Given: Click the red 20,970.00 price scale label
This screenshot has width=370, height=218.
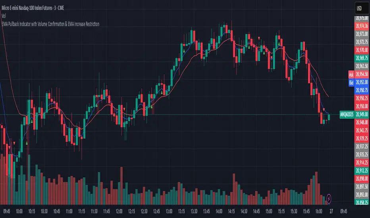Looking at the screenshot, I should 362,50.
